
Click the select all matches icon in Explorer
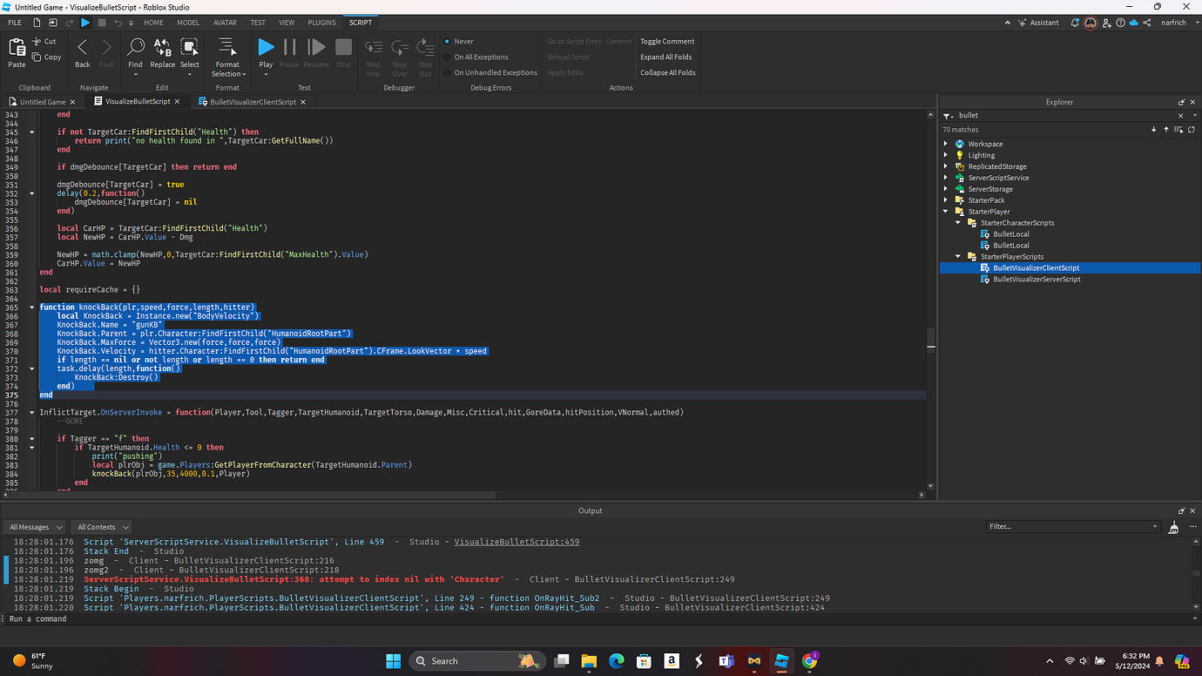pyautogui.click(x=1178, y=130)
